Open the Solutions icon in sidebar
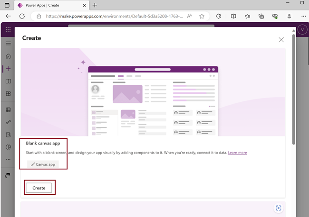 (8, 135)
